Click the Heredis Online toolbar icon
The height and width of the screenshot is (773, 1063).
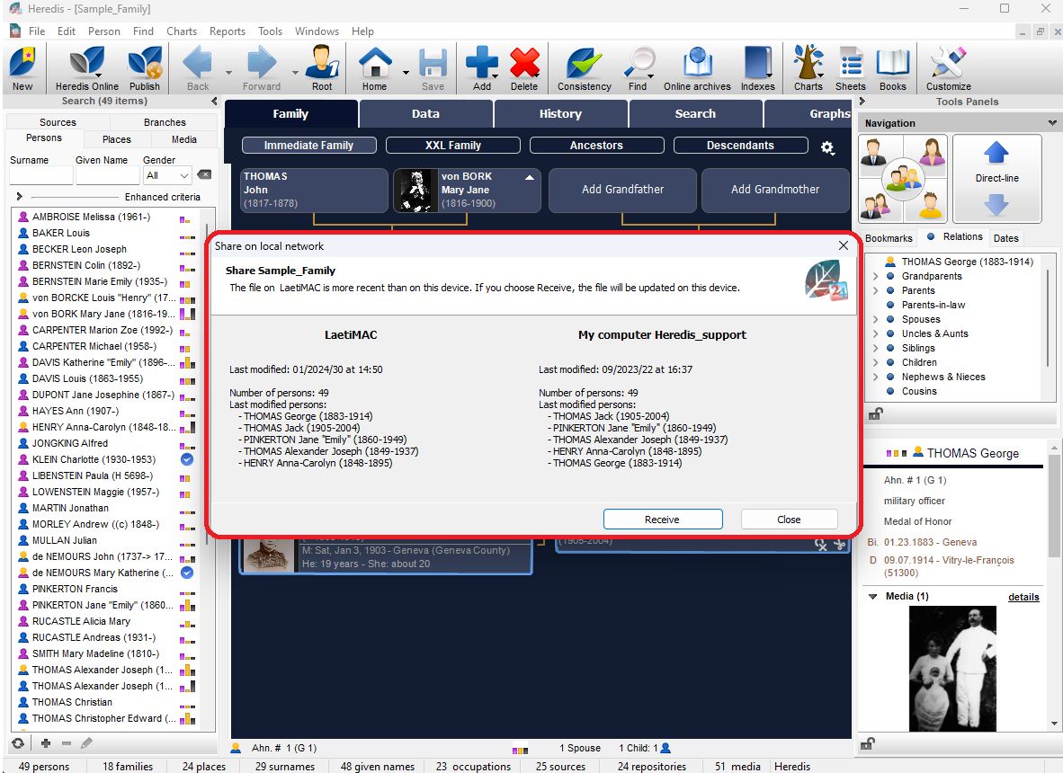coord(86,68)
